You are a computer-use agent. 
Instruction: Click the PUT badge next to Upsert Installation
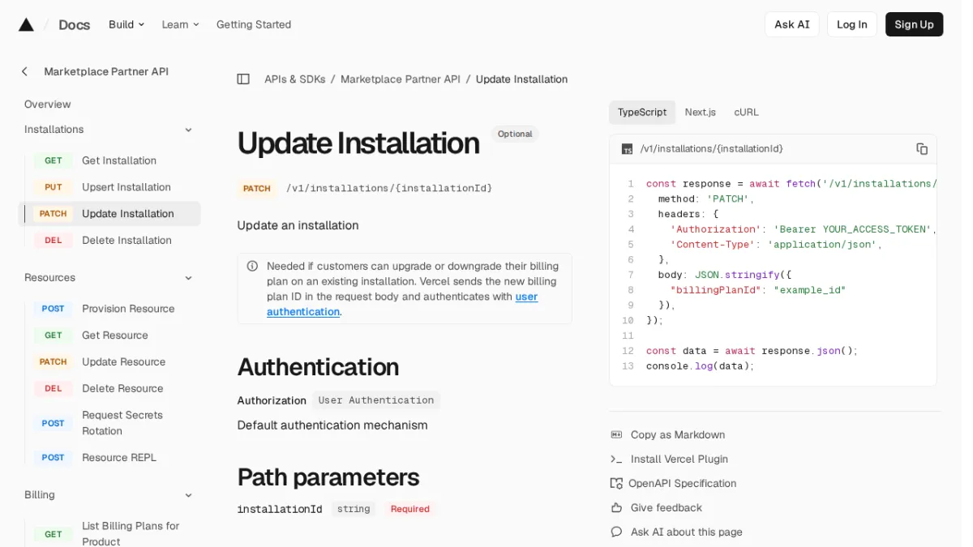pyautogui.click(x=54, y=187)
